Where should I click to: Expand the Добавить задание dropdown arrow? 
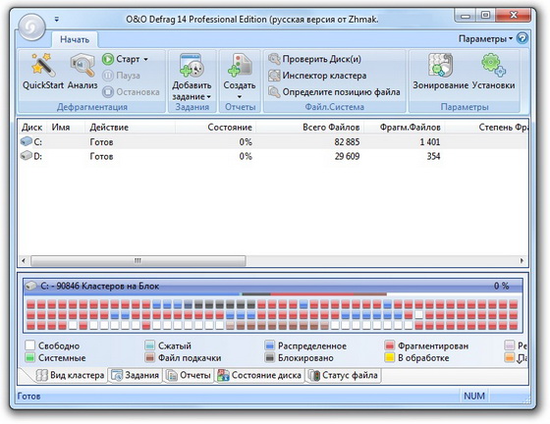point(208,97)
